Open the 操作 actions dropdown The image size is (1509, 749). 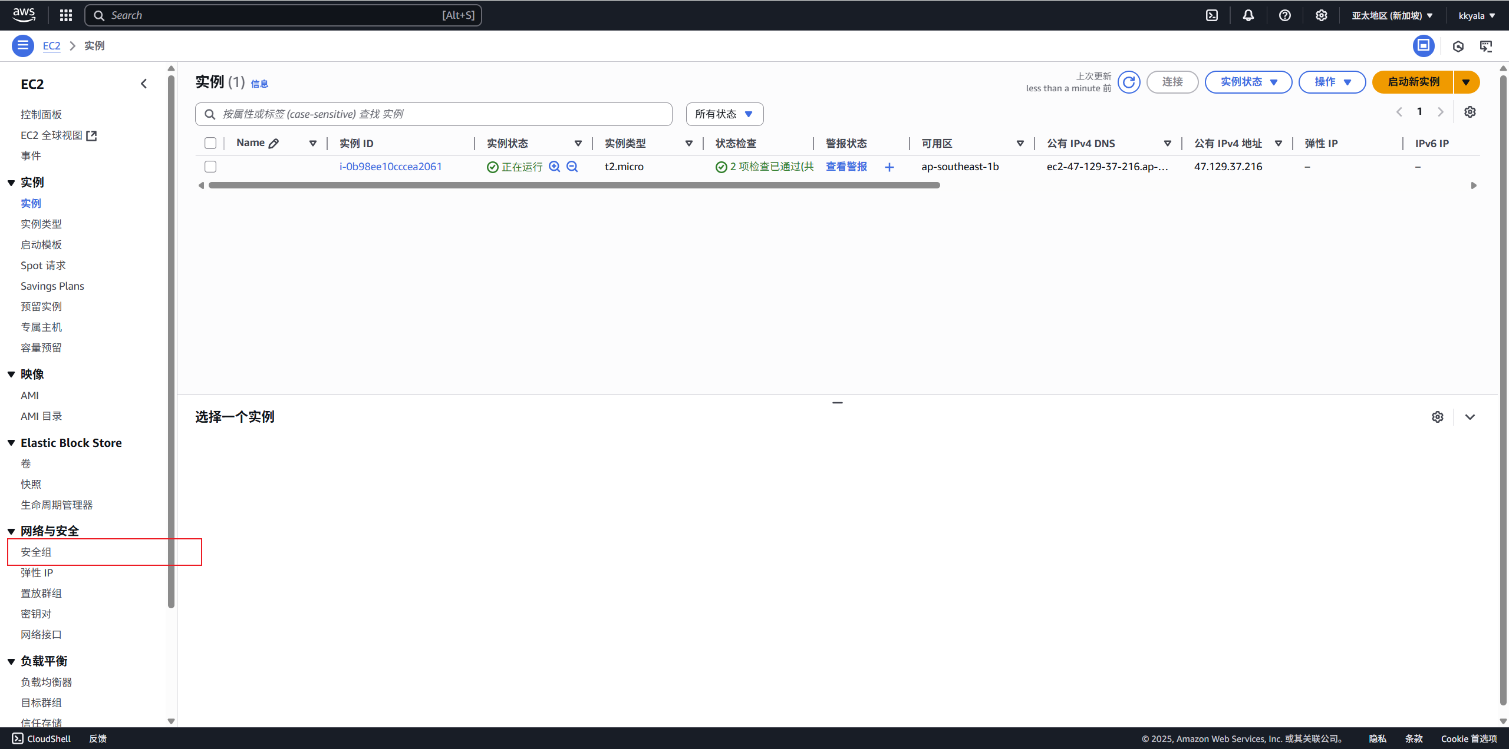pyautogui.click(x=1332, y=82)
